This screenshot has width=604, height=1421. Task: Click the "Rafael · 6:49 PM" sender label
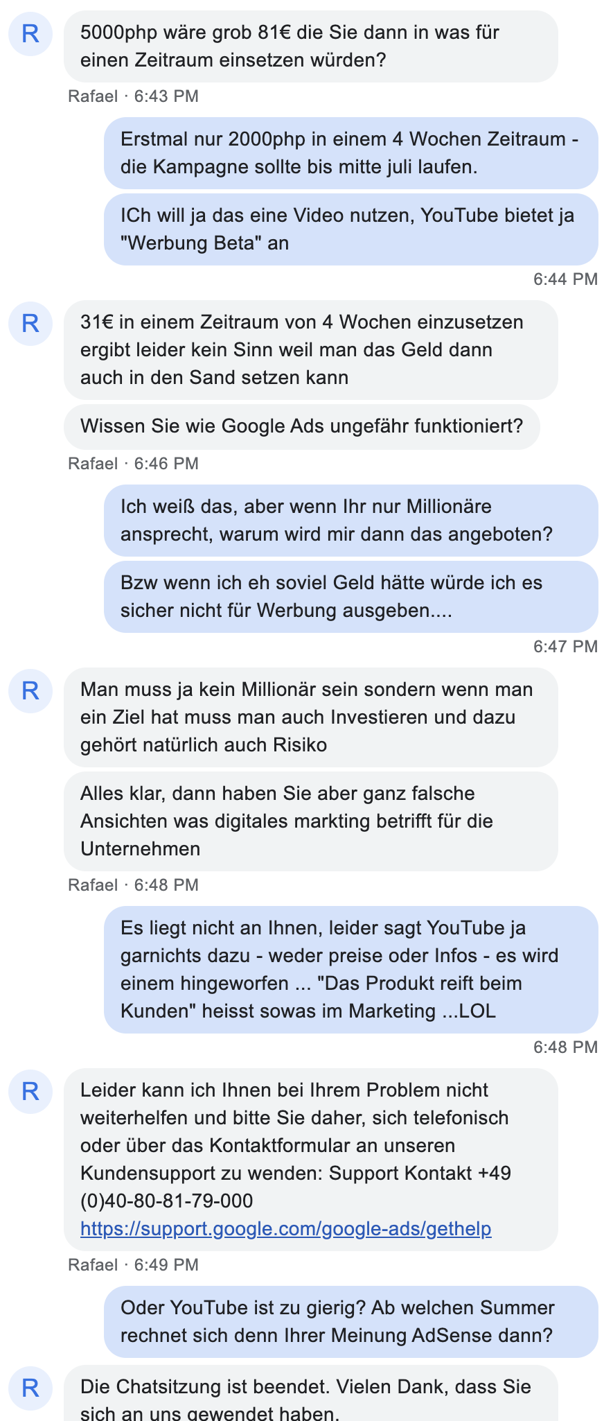pyautogui.click(x=133, y=1265)
